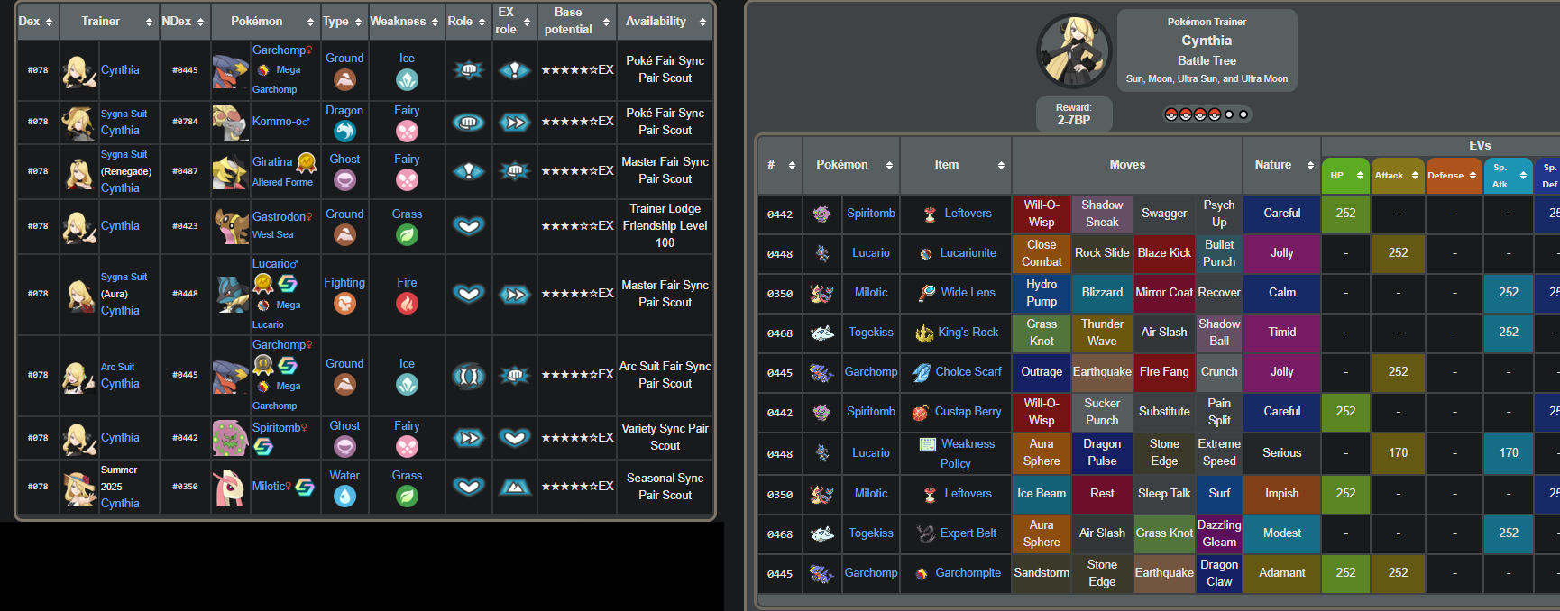Click the Spiritomb sprite in the Variety Scout row
The width and height of the screenshot is (1560, 611).
tap(230, 438)
